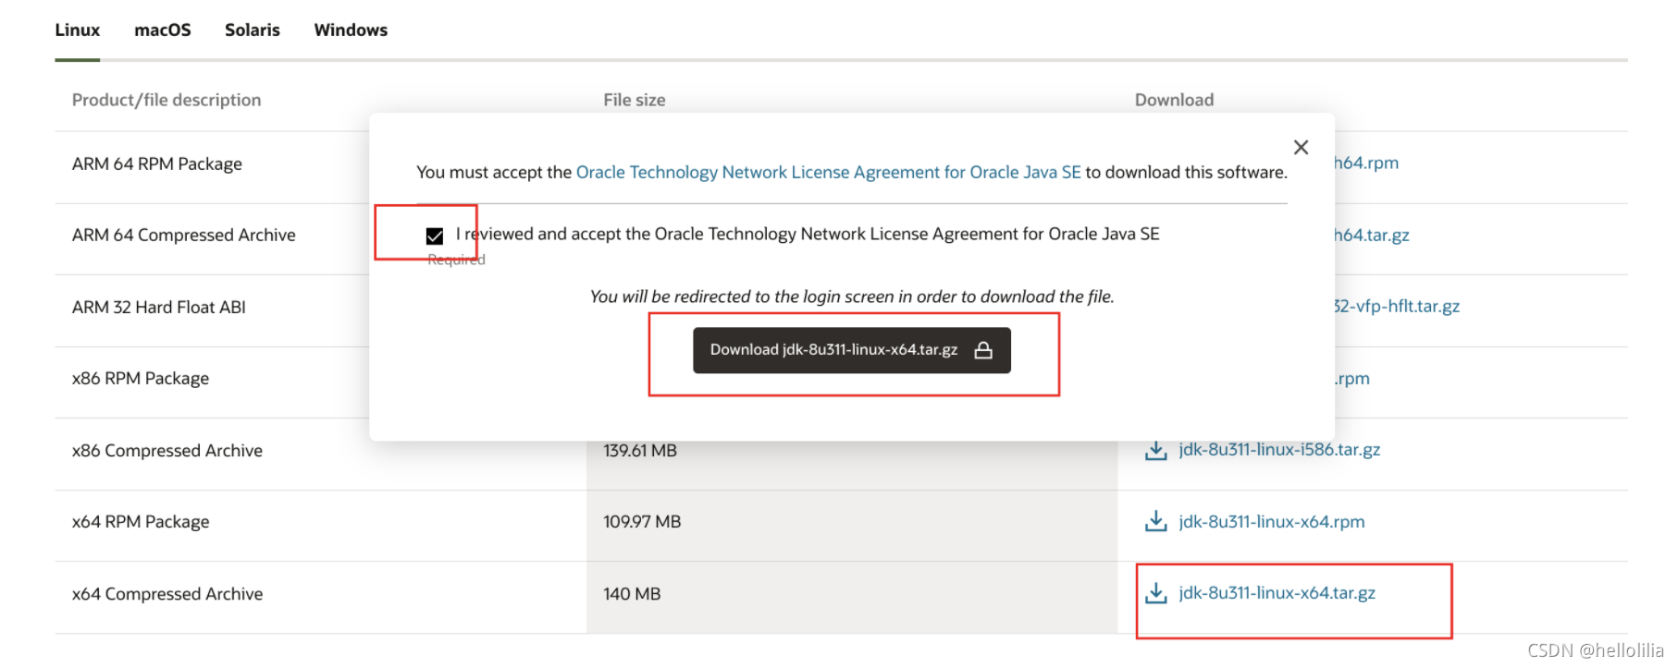Image resolution: width=1678 pixels, height=667 pixels.
Task: Click the 'File size' column header
Action: [x=635, y=100]
